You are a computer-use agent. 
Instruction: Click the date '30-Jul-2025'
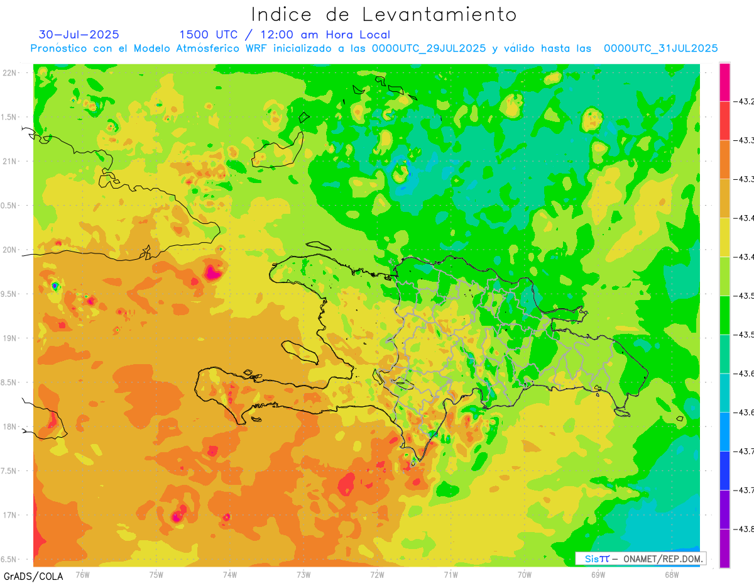coord(79,35)
